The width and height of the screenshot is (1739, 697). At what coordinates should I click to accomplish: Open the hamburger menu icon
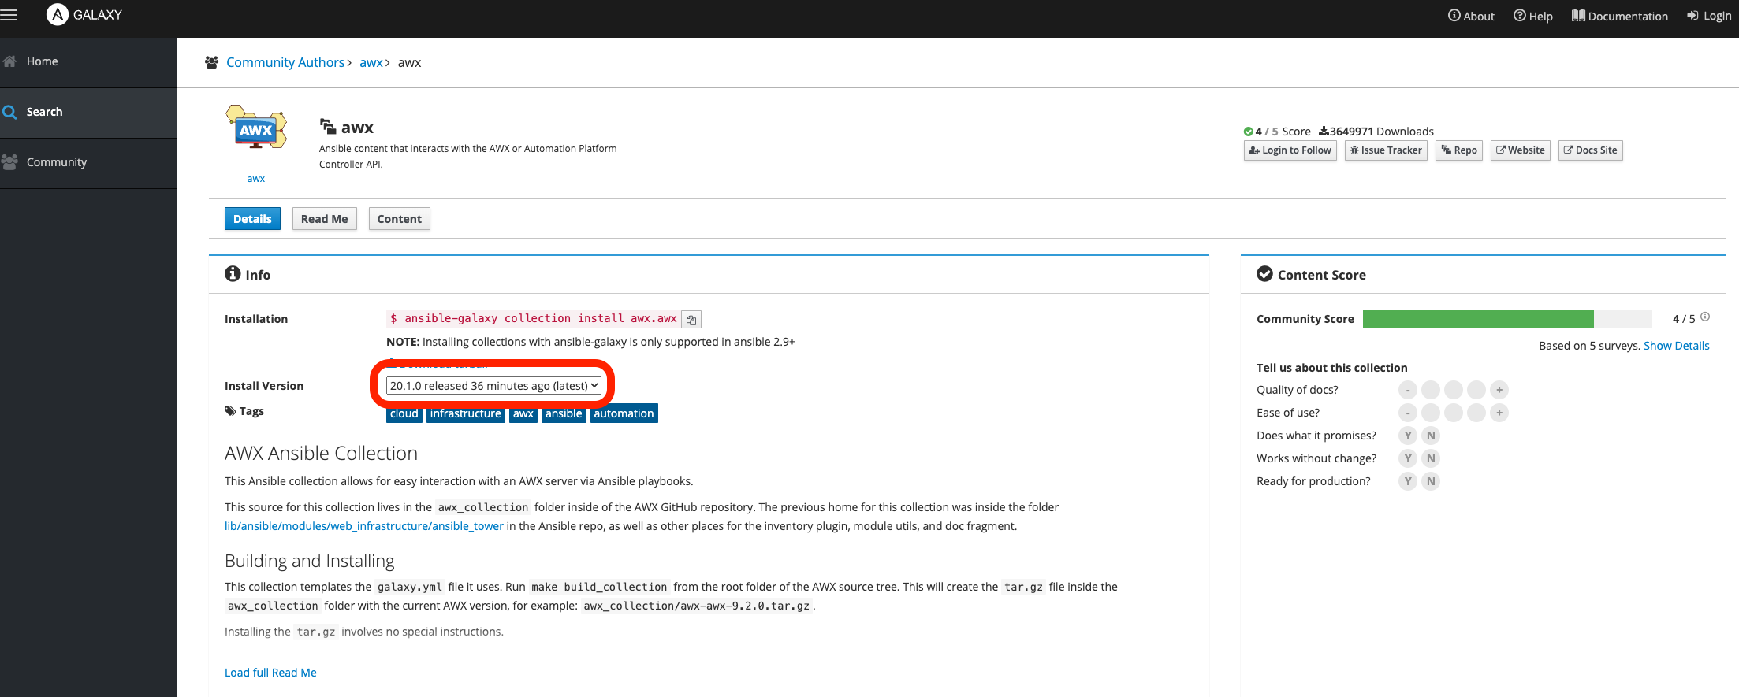point(9,15)
